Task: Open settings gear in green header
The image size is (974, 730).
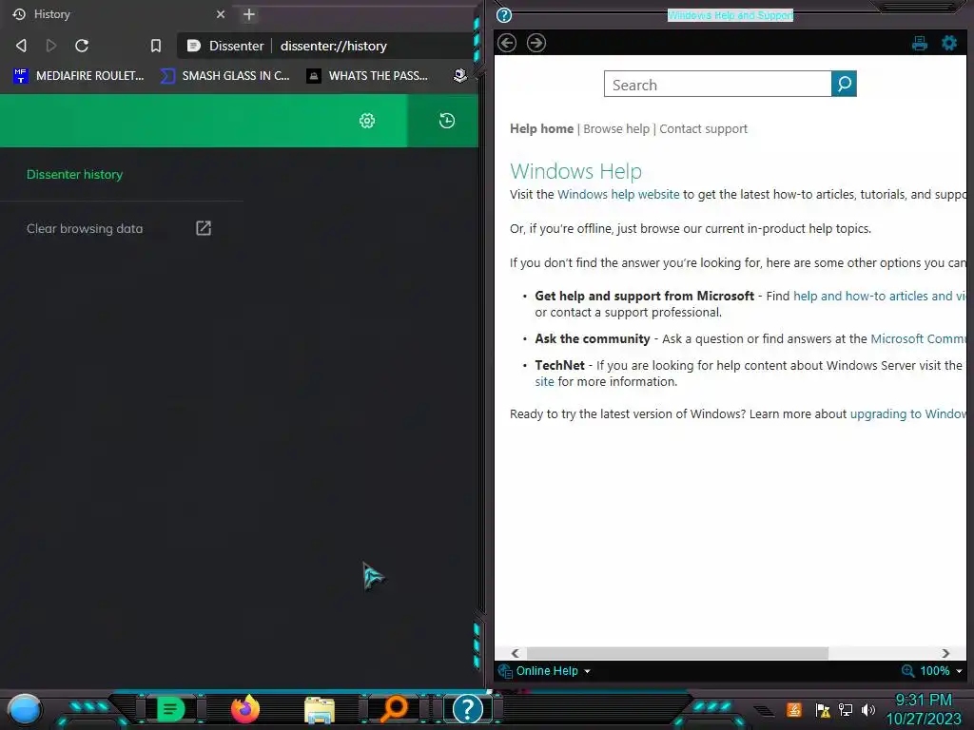Action: point(367,121)
